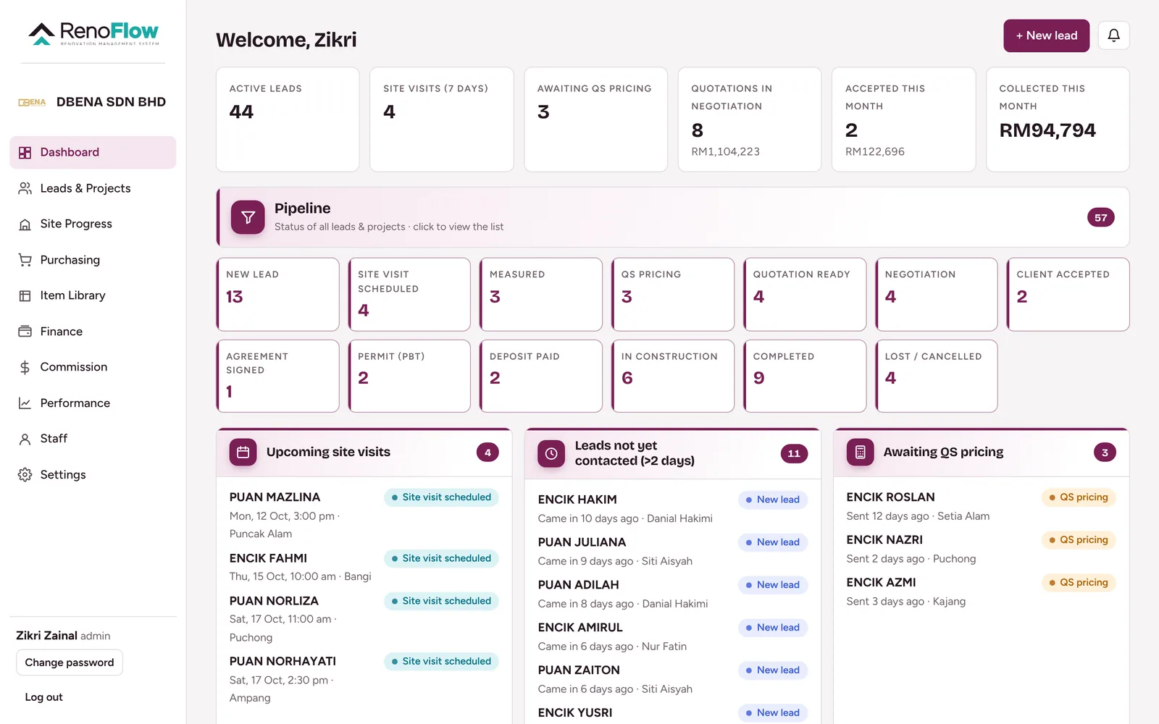The width and height of the screenshot is (1159, 724).
Task: Select the Measured pipeline stage card
Action: [541, 295]
